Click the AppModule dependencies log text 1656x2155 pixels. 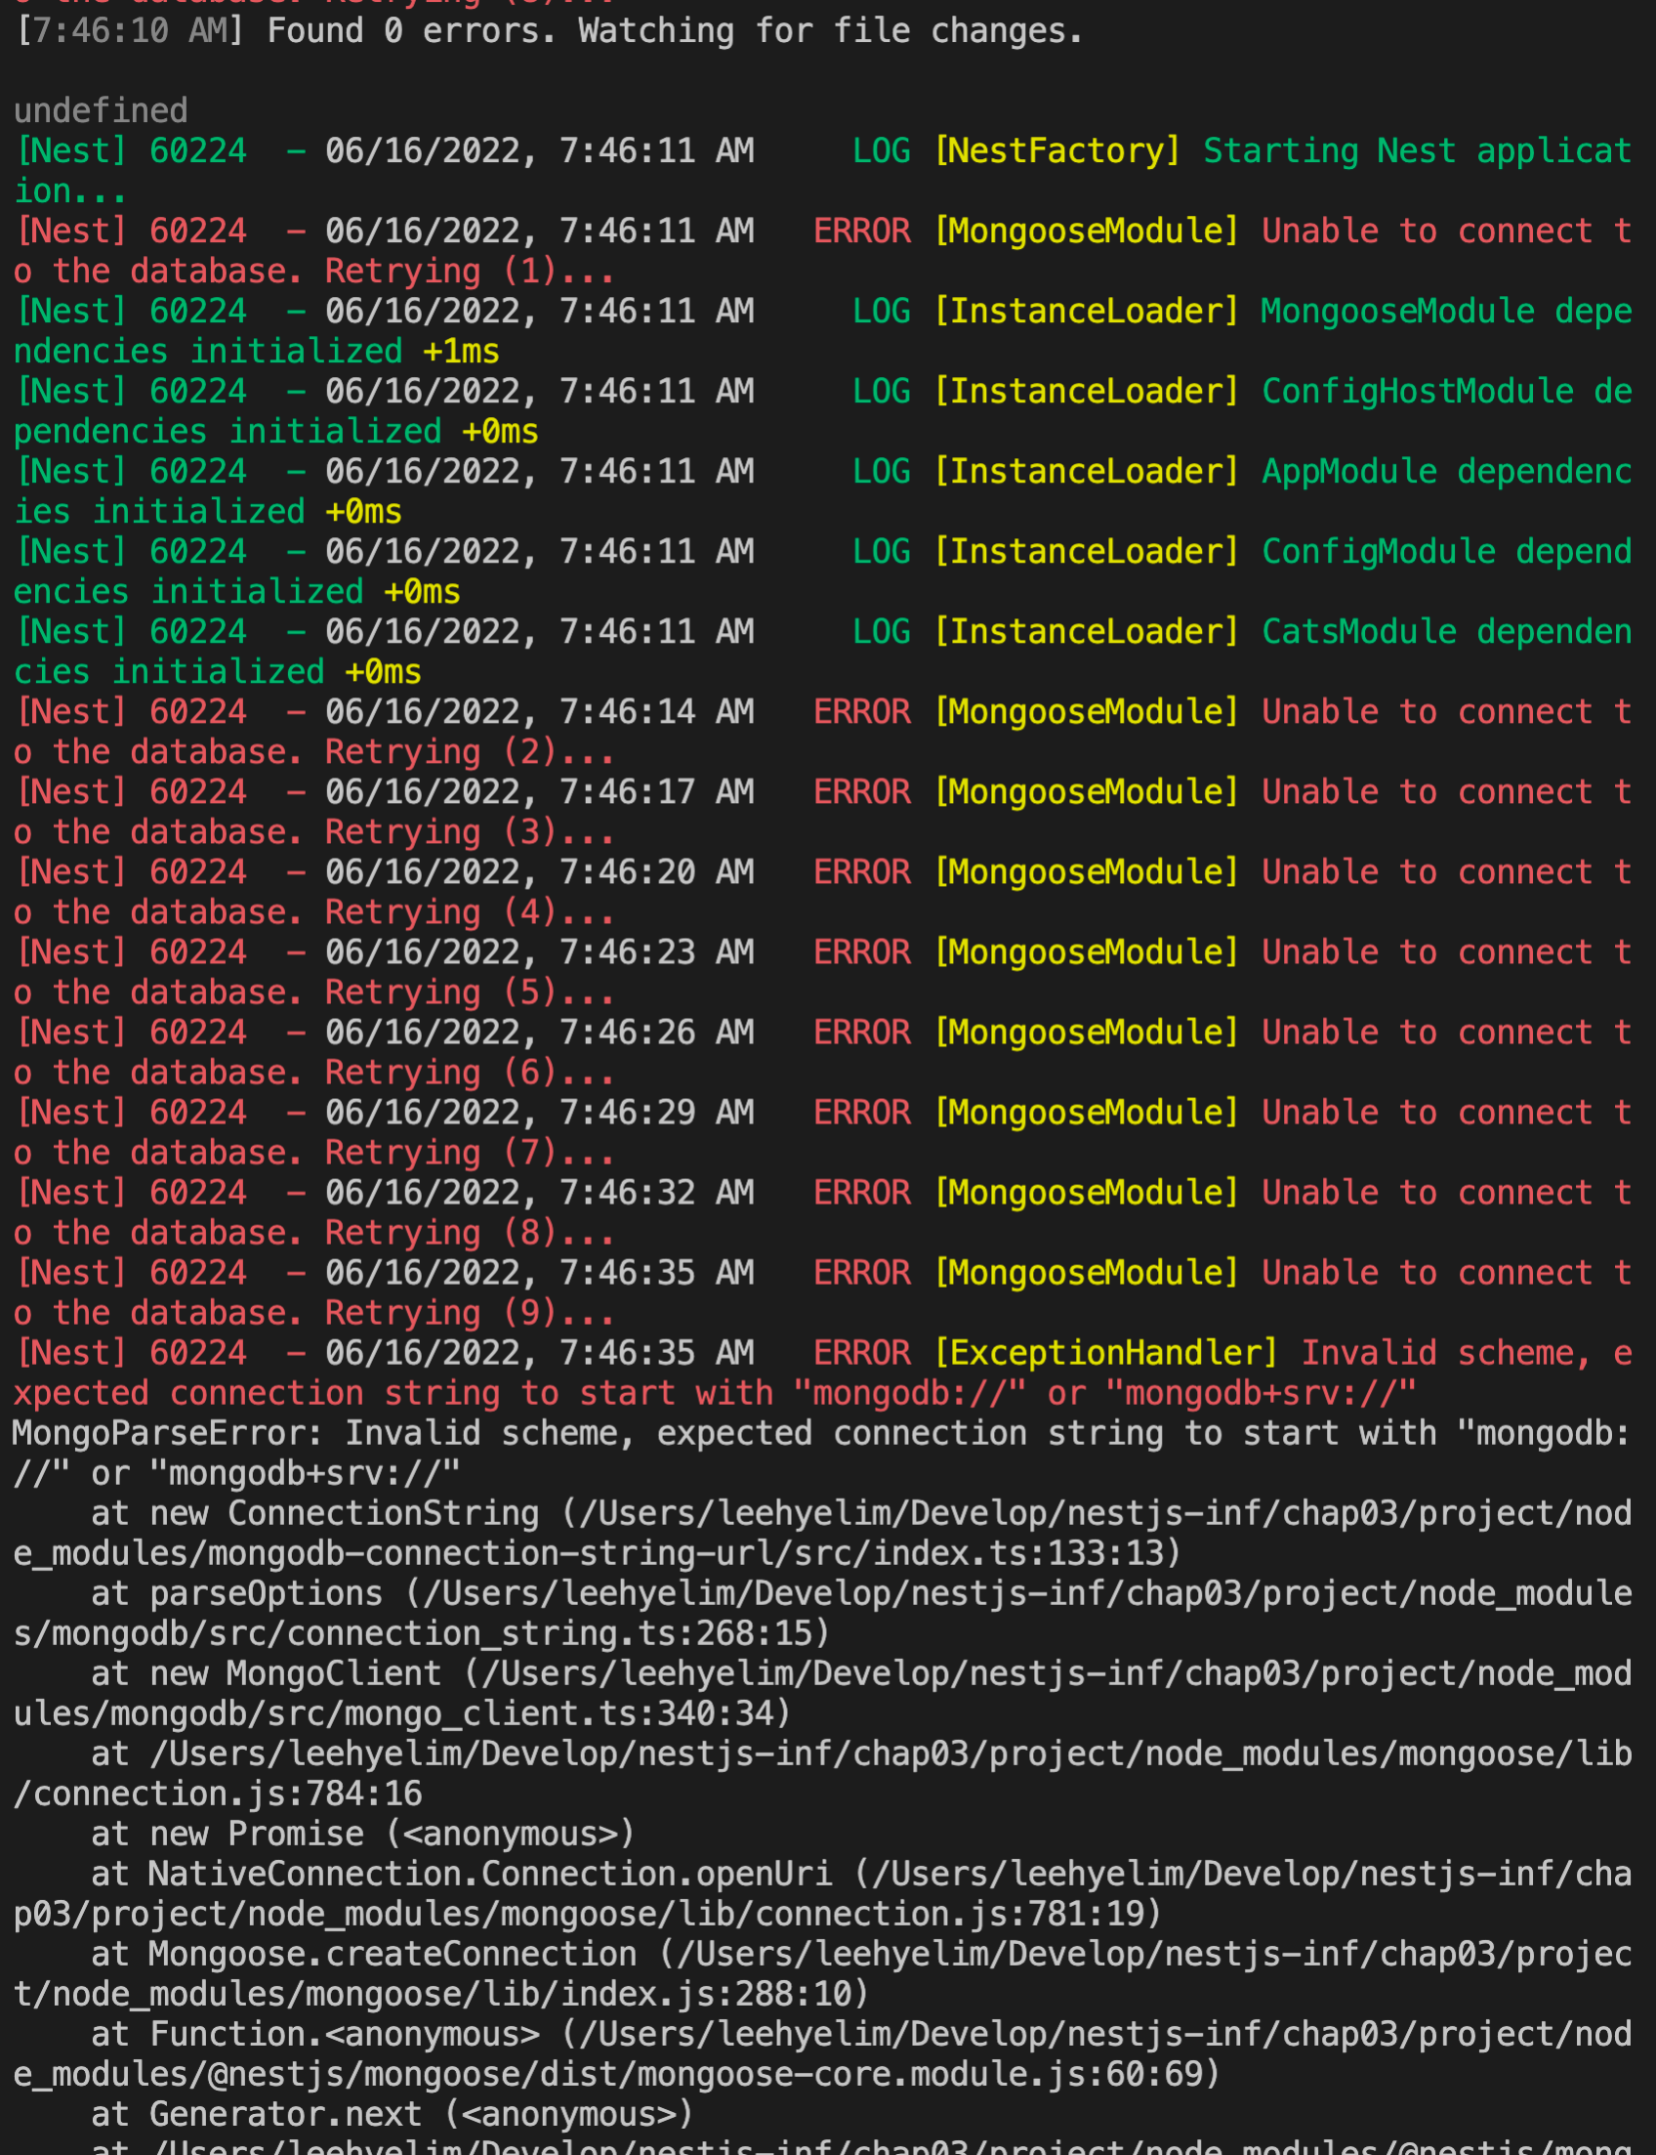tap(1446, 472)
